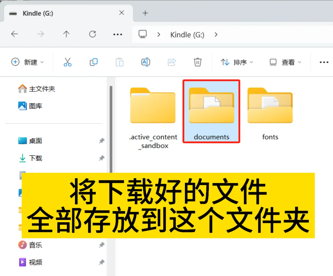Click the pin icon beside 视频
333x276 pixels.
[x=102, y=262]
